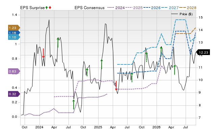Click the 0.0 label on the left axis
Image resolution: width=216 pixels, height=129 pixels.
point(14,117)
